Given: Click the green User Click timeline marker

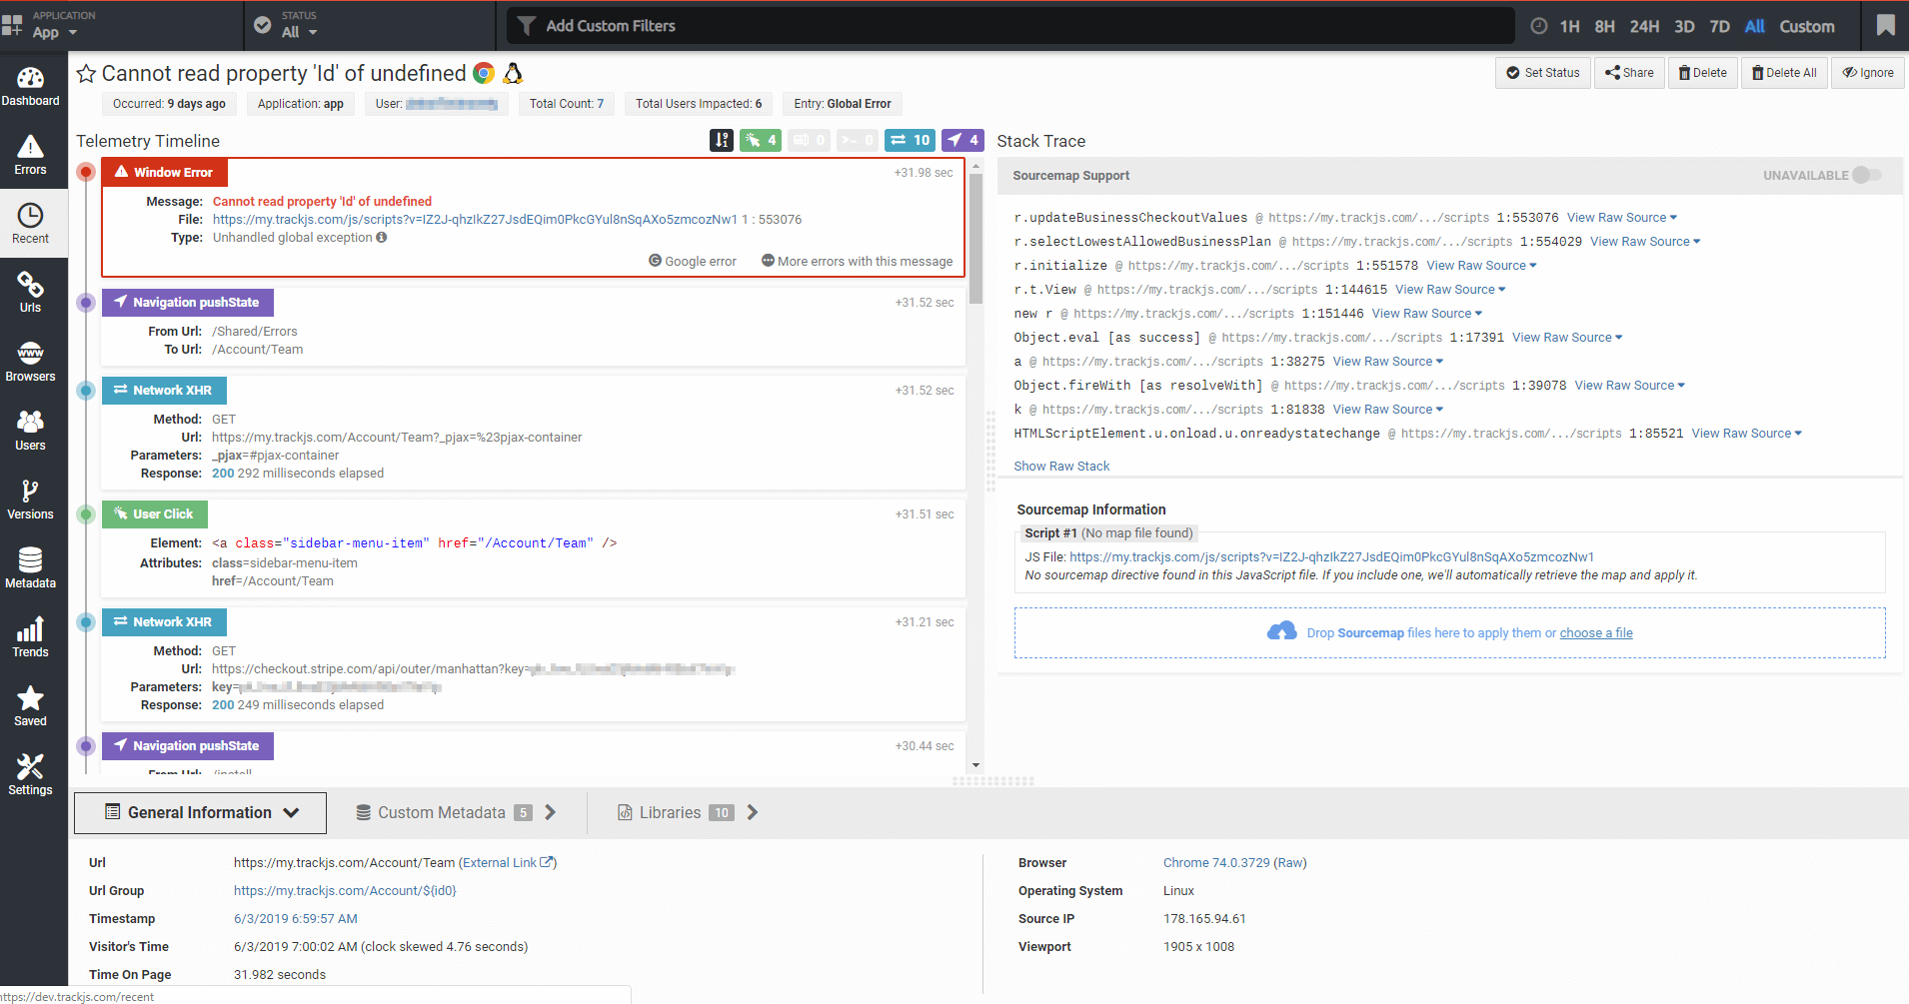Looking at the screenshot, I should (86, 514).
